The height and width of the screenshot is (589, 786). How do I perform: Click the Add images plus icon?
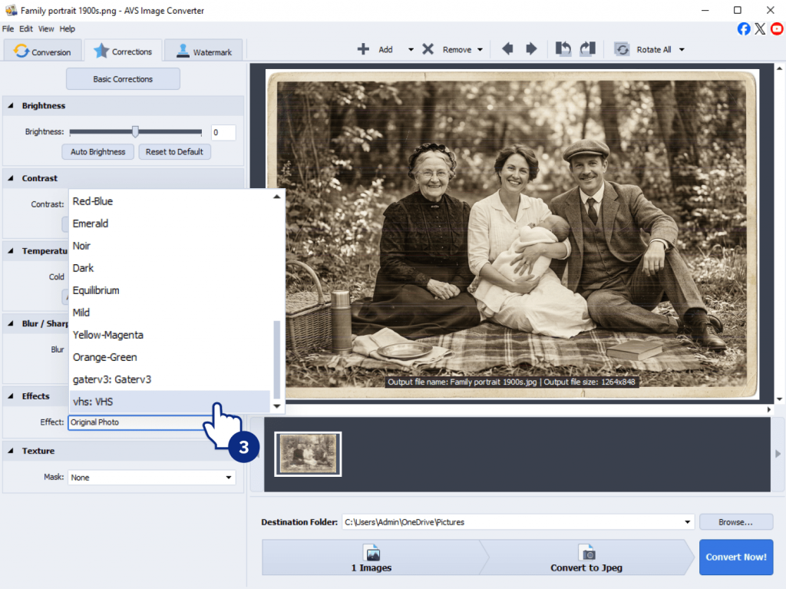(363, 49)
